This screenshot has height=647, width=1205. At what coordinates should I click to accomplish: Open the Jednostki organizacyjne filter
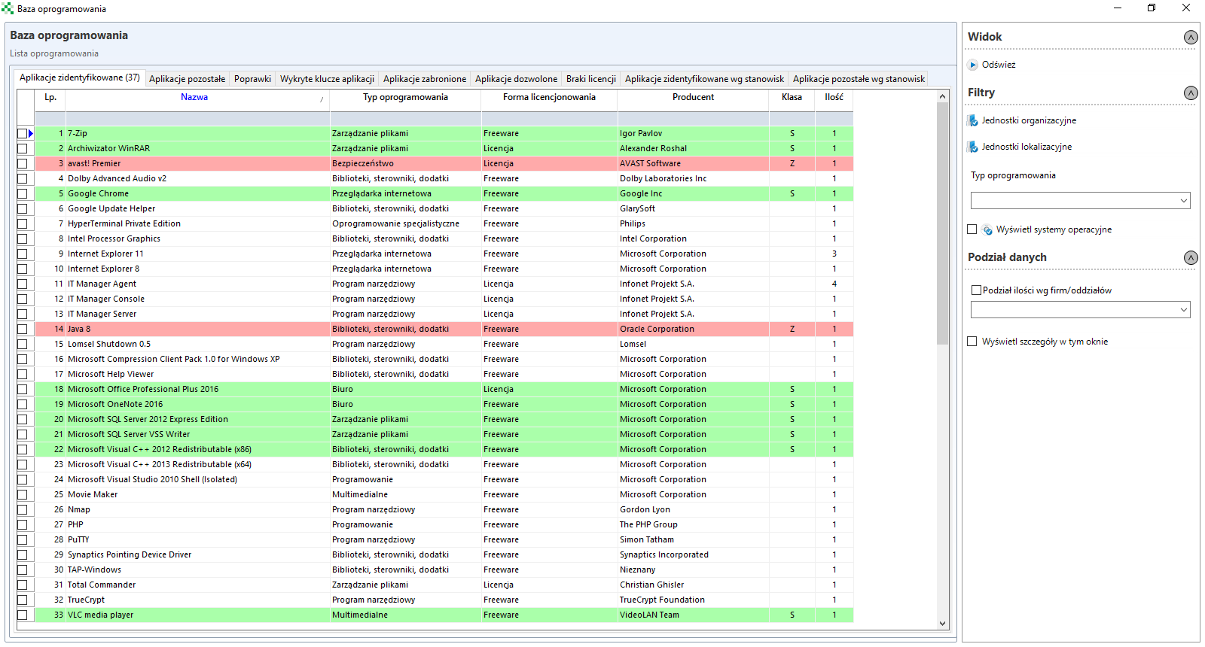point(1029,120)
